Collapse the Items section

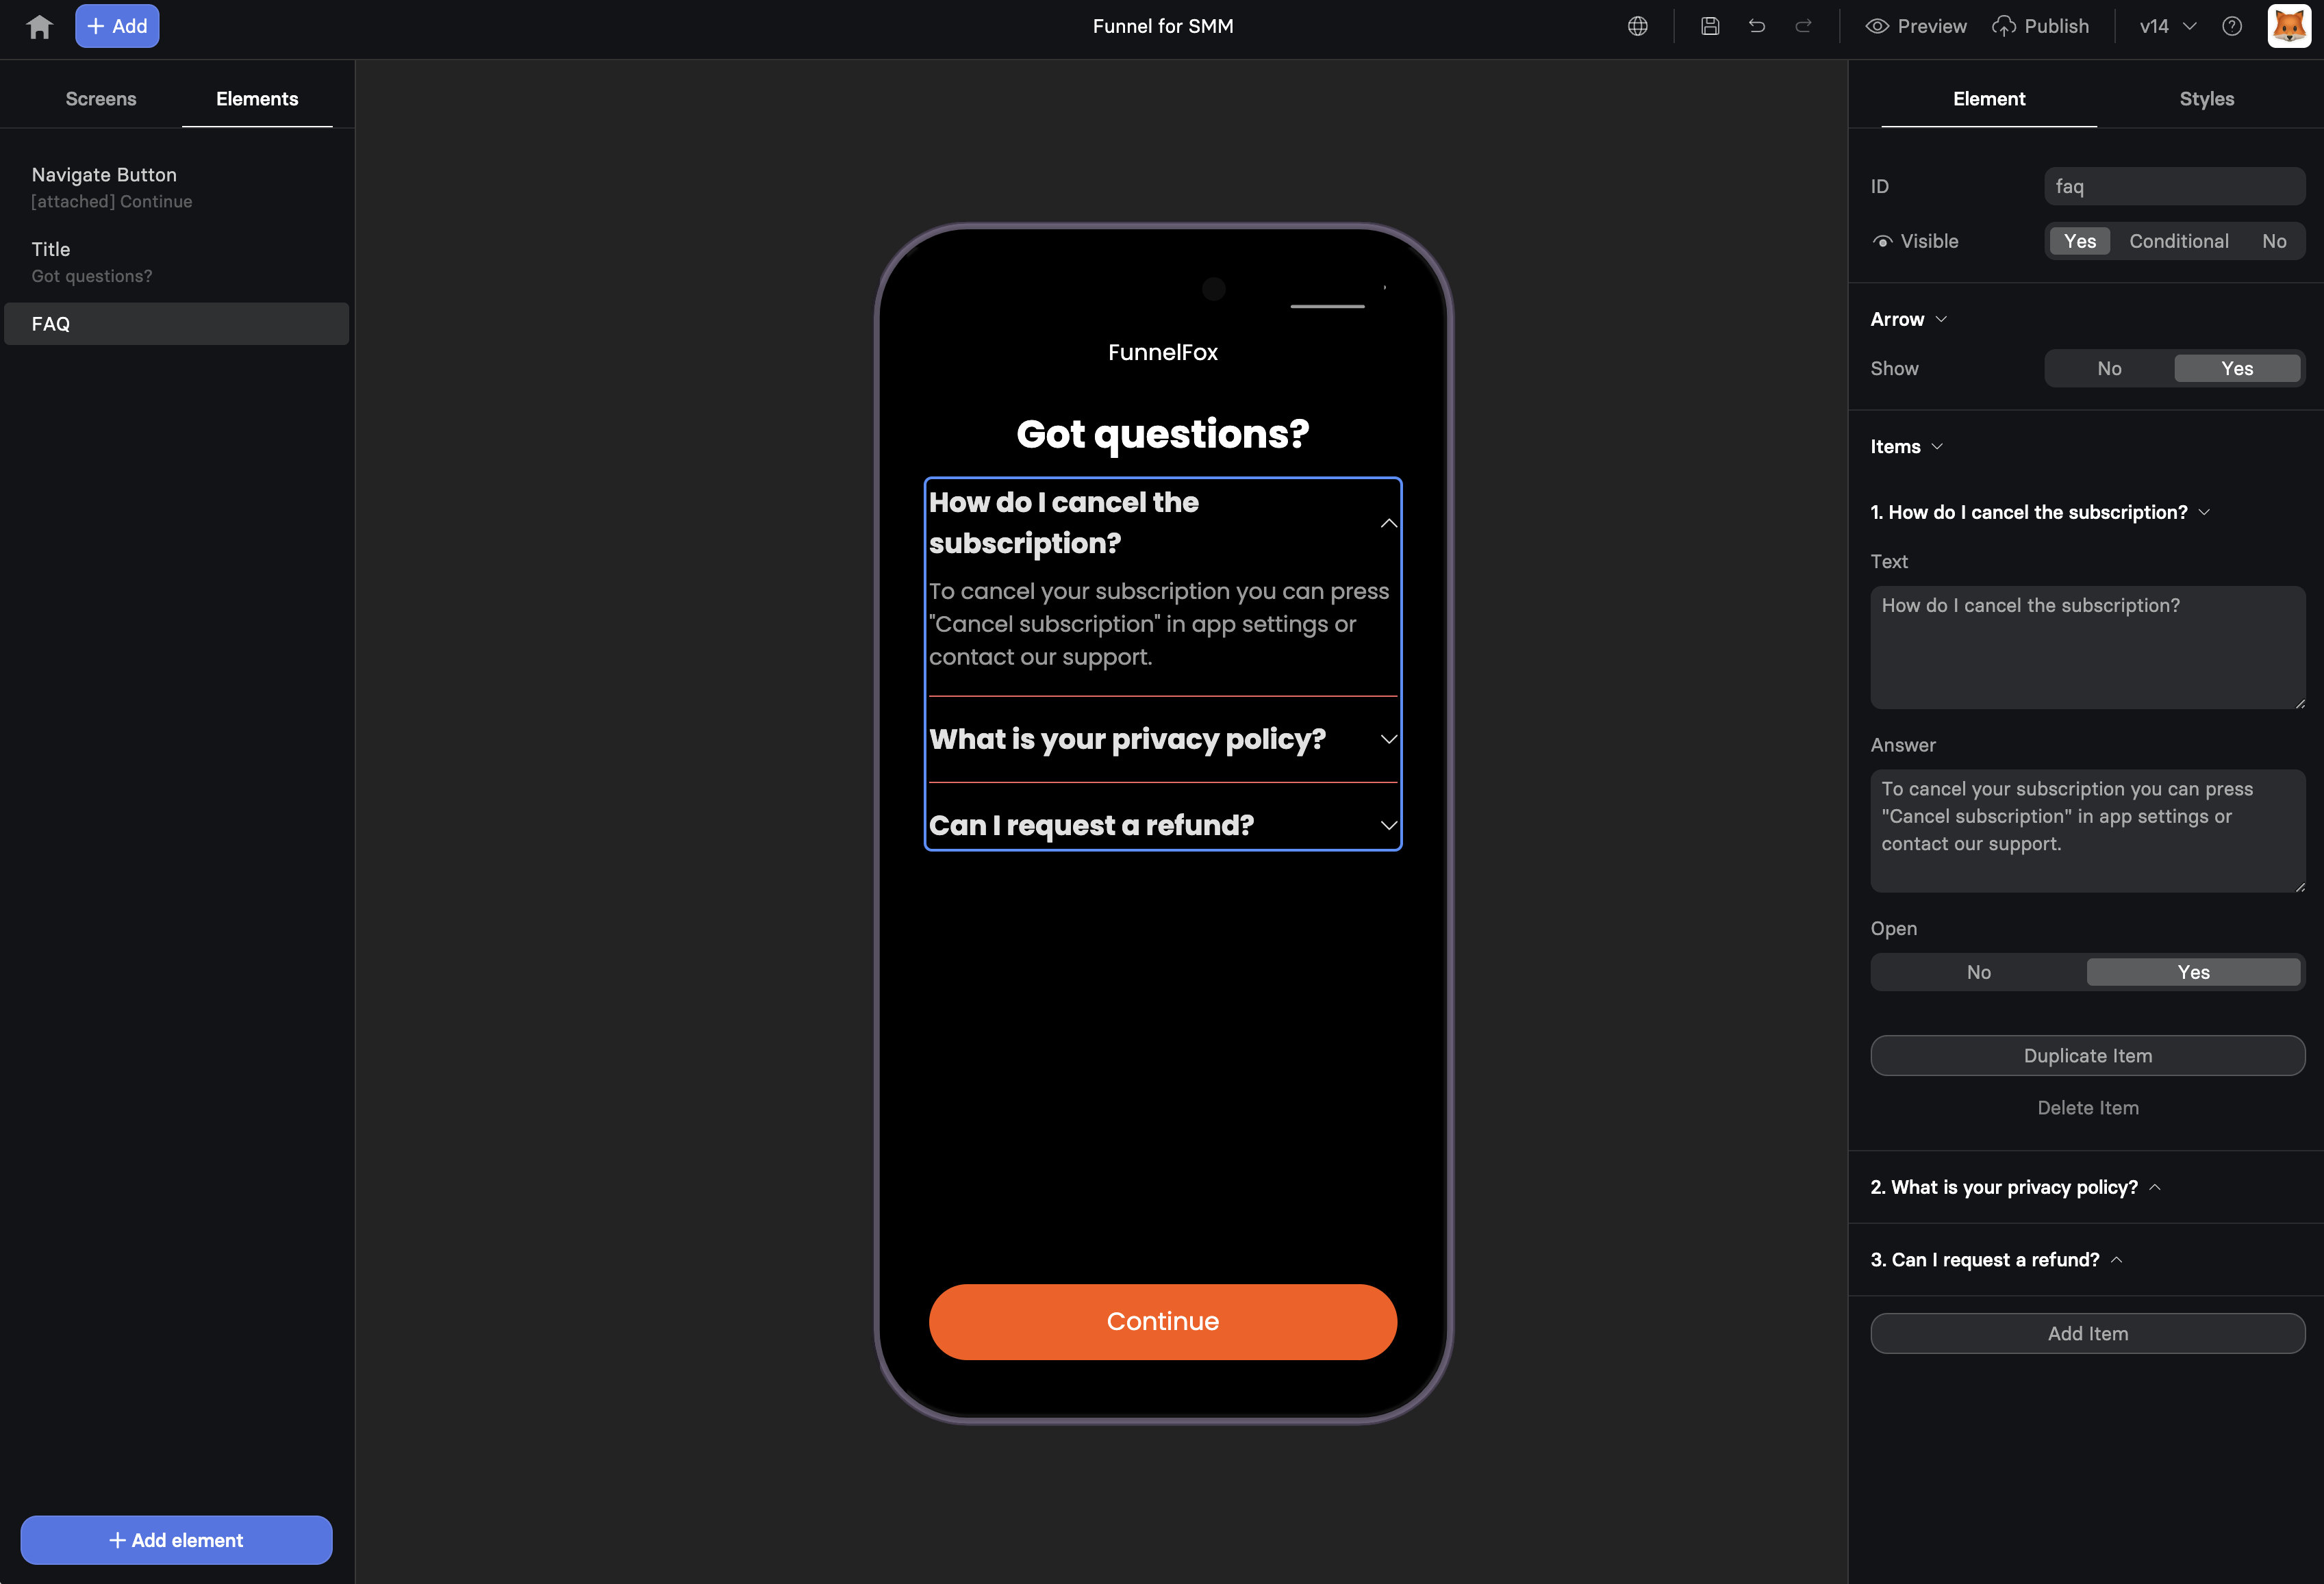click(1906, 447)
